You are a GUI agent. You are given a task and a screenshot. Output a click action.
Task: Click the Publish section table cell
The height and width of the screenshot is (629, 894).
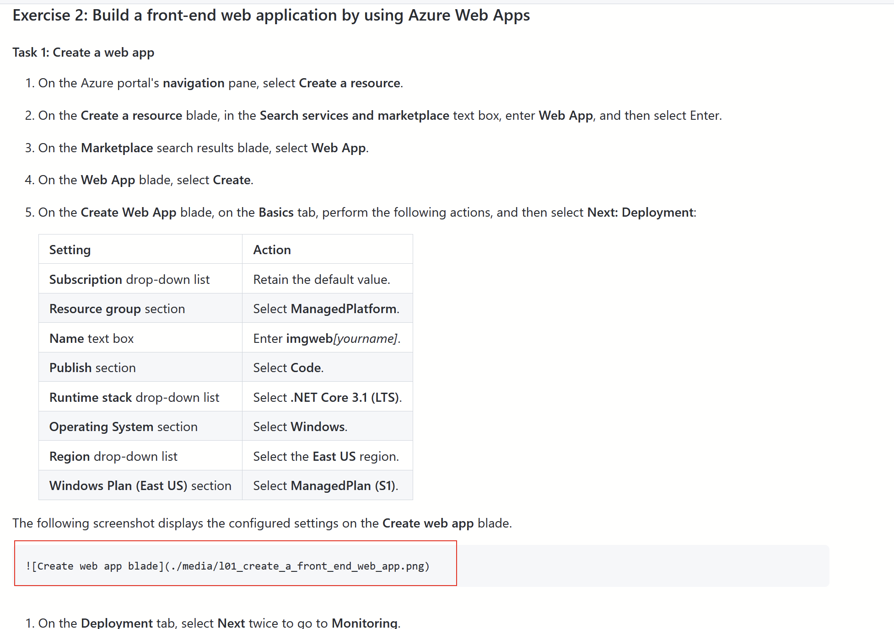pos(92,367)
